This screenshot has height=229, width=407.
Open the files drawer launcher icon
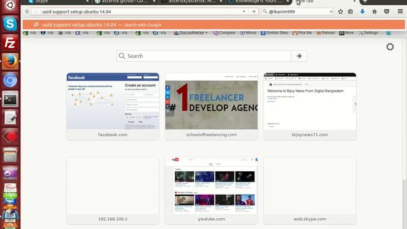[x=10, y=155]
